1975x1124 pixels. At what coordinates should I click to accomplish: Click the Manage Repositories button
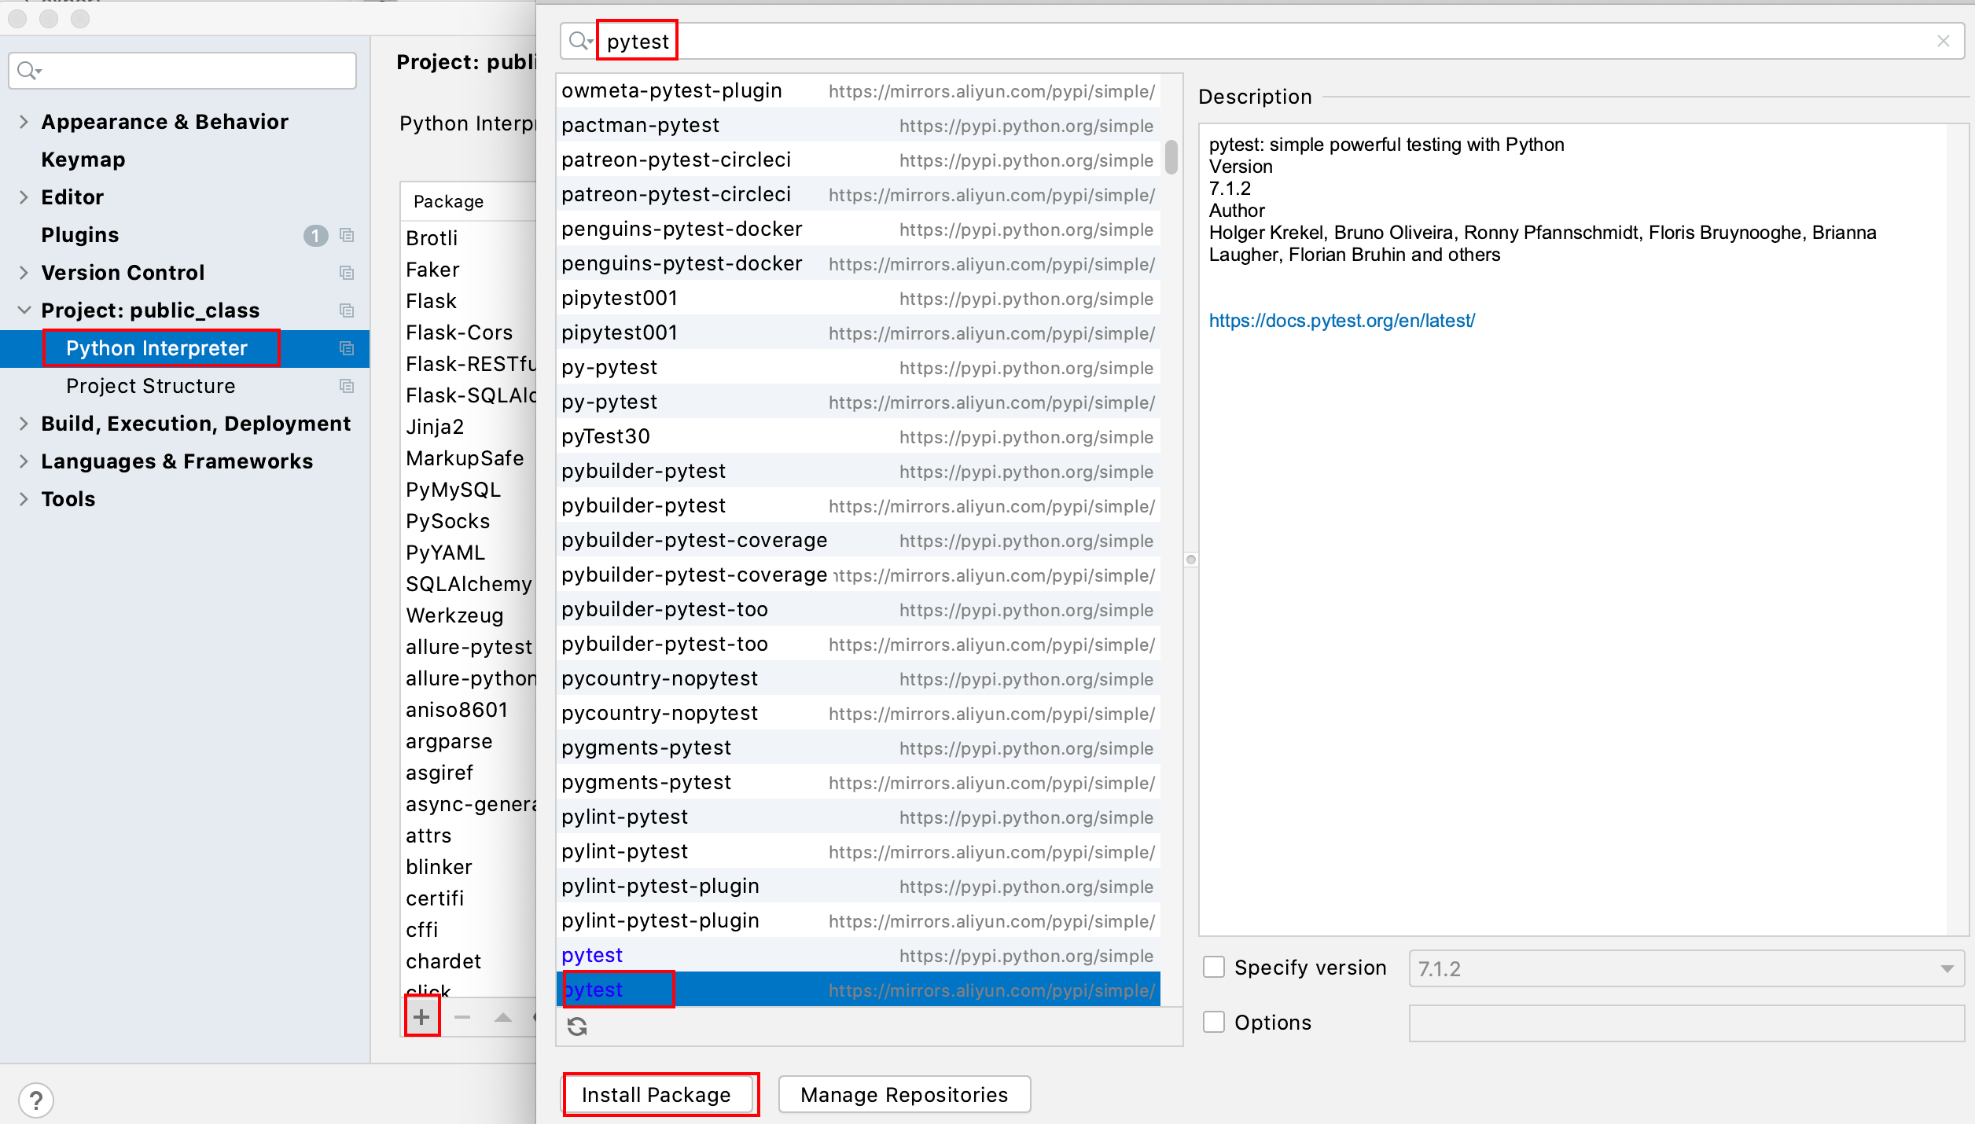(903, 1094)
